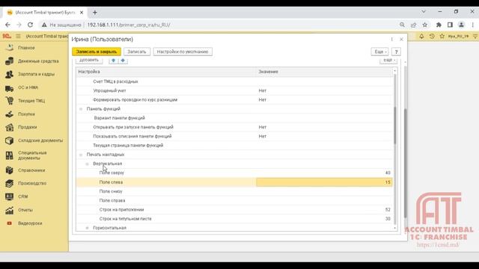Open Текущие ТМЦ cart icon
The height and width of the screenshot is (269, 479).
point(10,101)
